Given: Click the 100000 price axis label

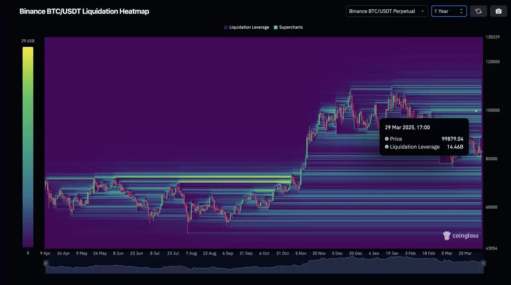Looking at the screenshot, I should 492,110.
